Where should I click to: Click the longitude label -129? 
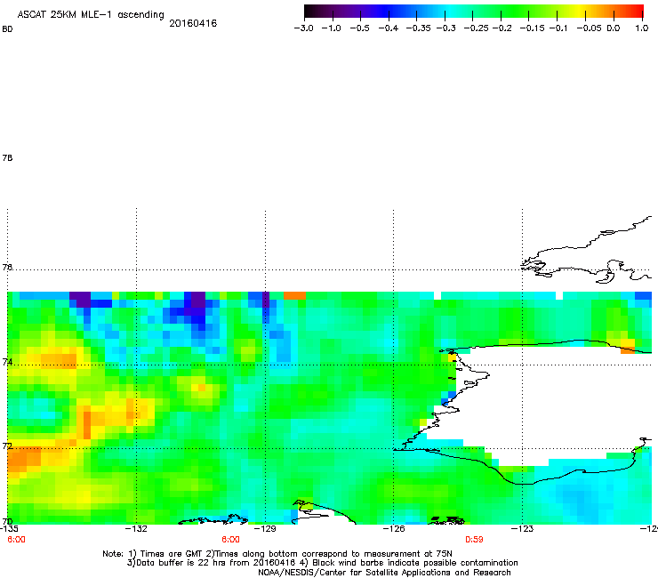click(265, 529)
